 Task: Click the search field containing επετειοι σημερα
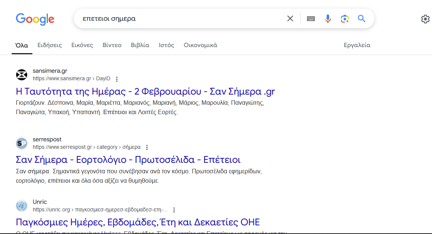(177, 18)
